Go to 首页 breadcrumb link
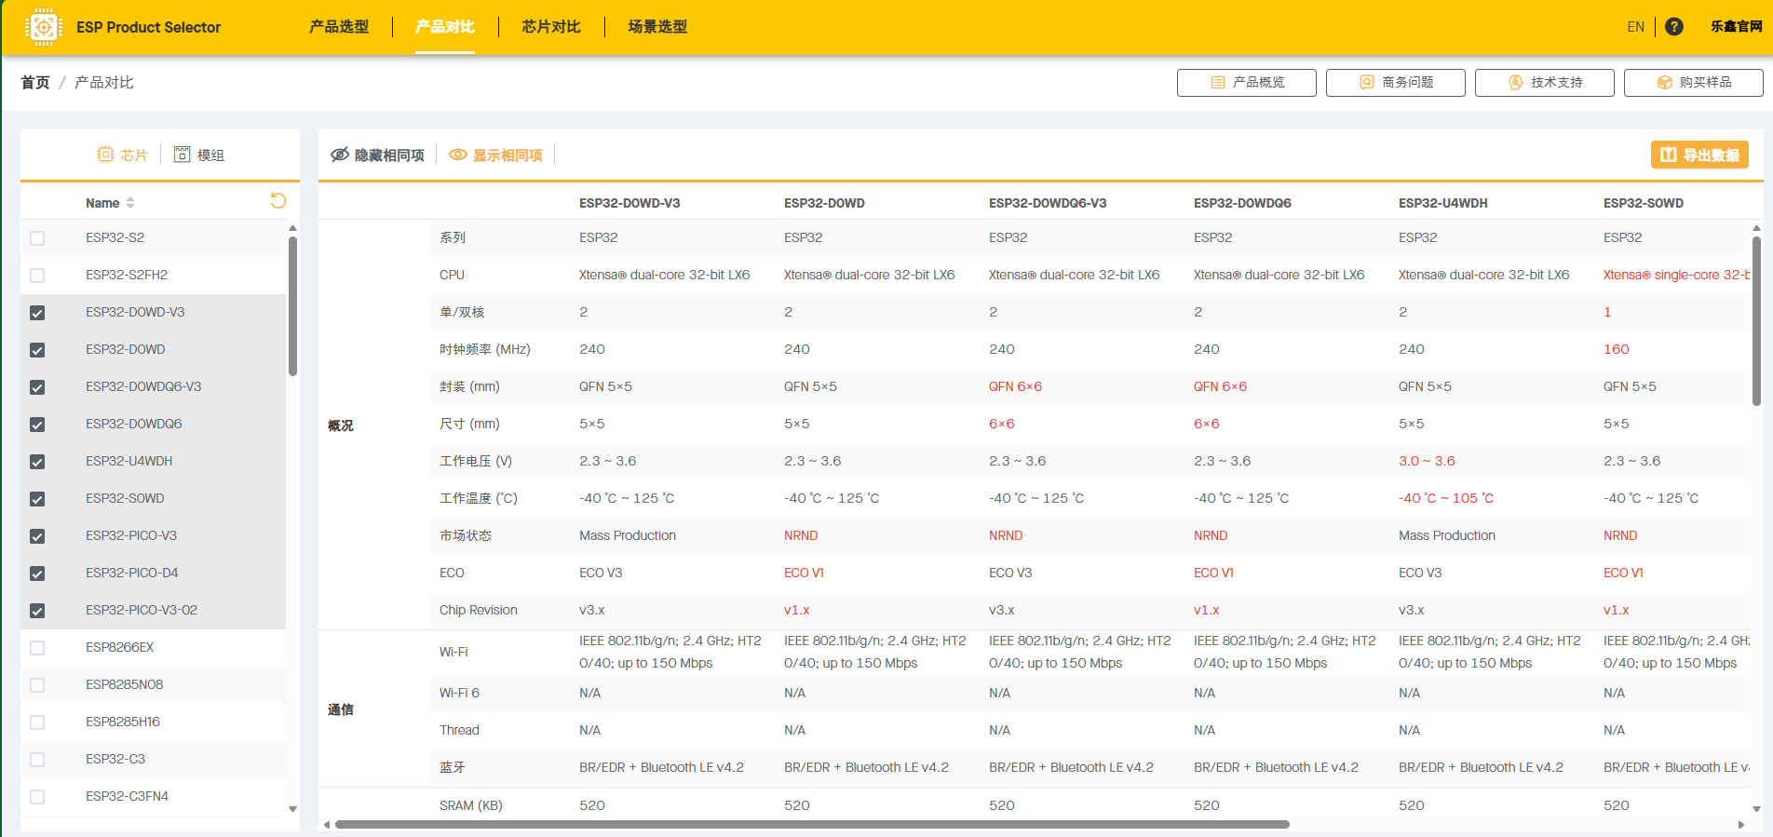This screenshot has height=837, width=1773. click(35, 83)
